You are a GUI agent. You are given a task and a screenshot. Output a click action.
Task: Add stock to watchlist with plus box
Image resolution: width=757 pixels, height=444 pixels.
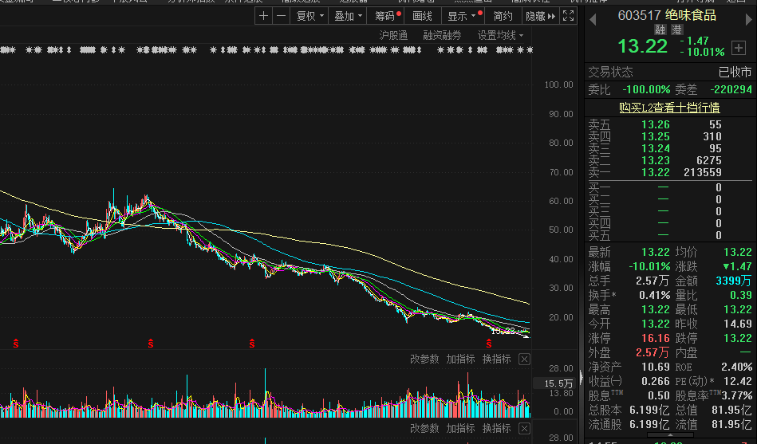click(x=738, y=48)
